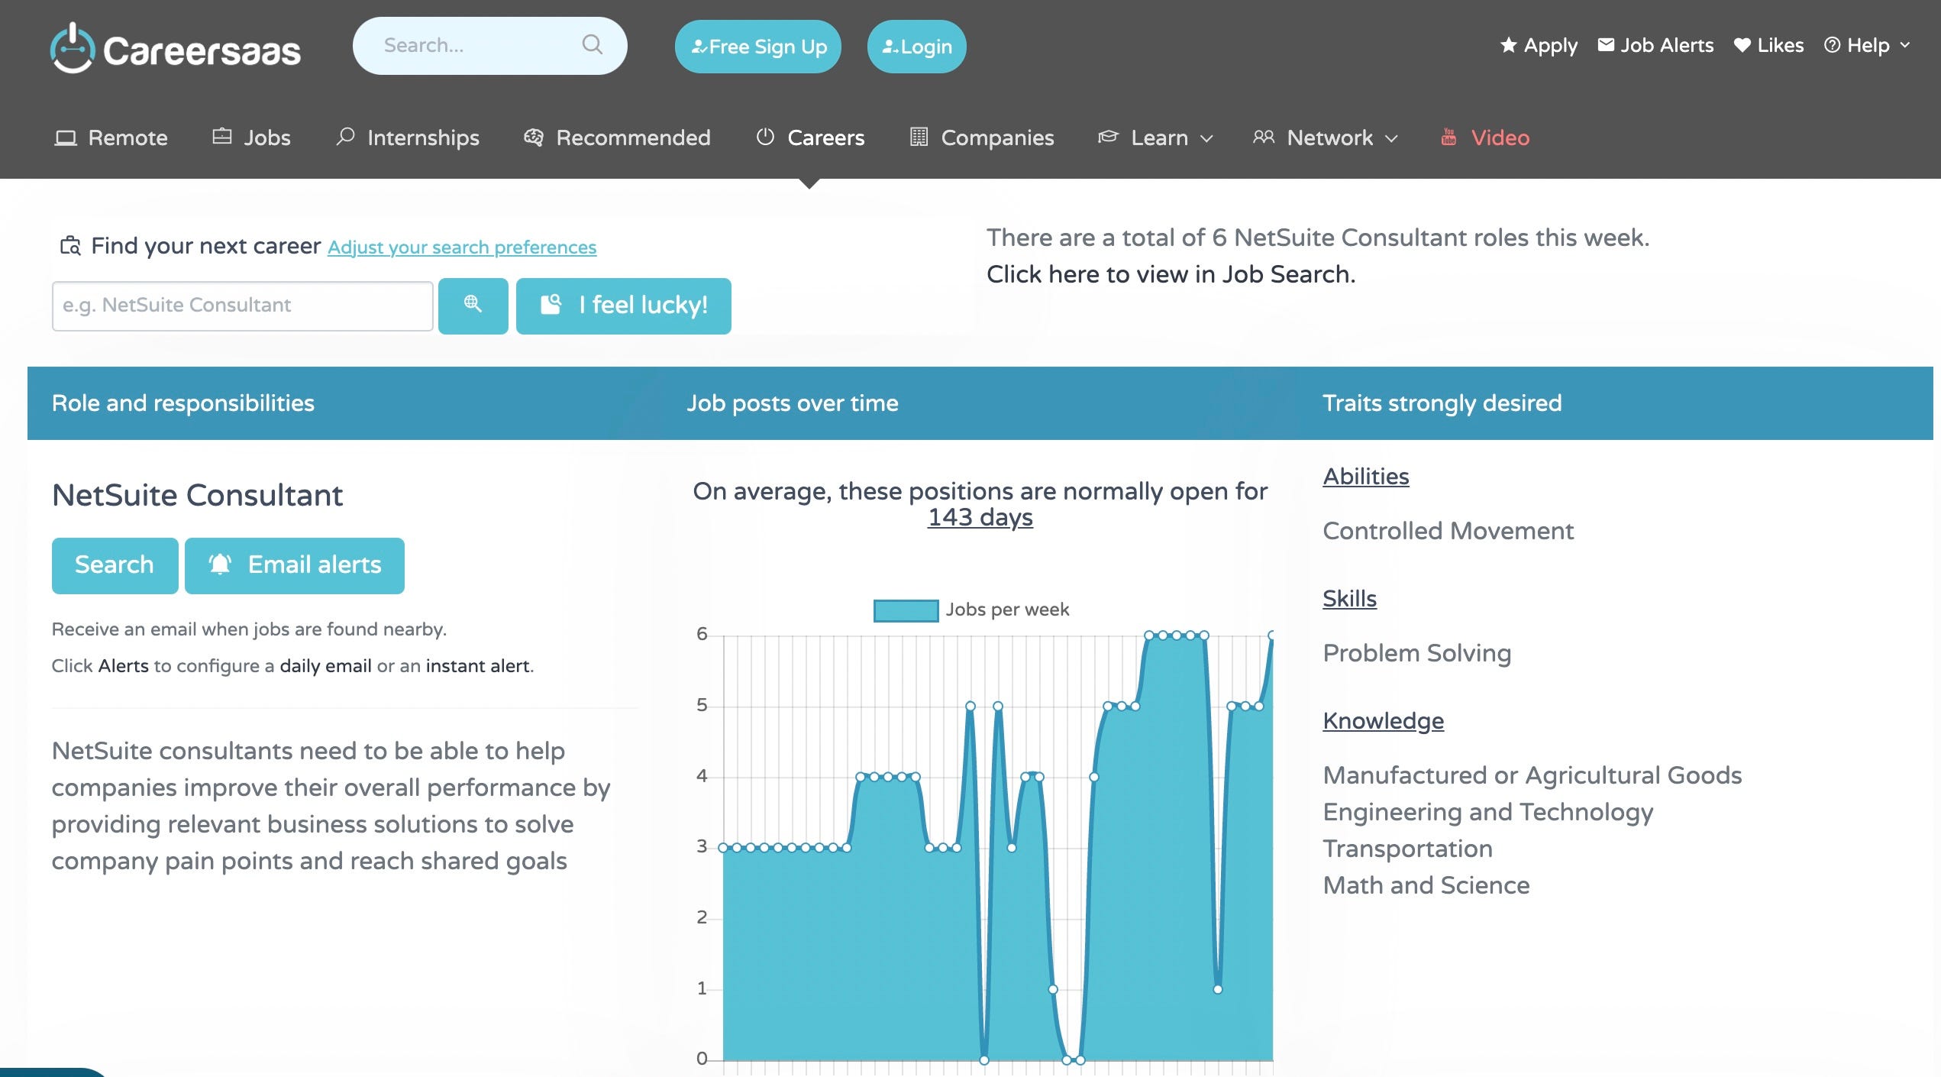Click the Email alerts bell button

[294, 565]
